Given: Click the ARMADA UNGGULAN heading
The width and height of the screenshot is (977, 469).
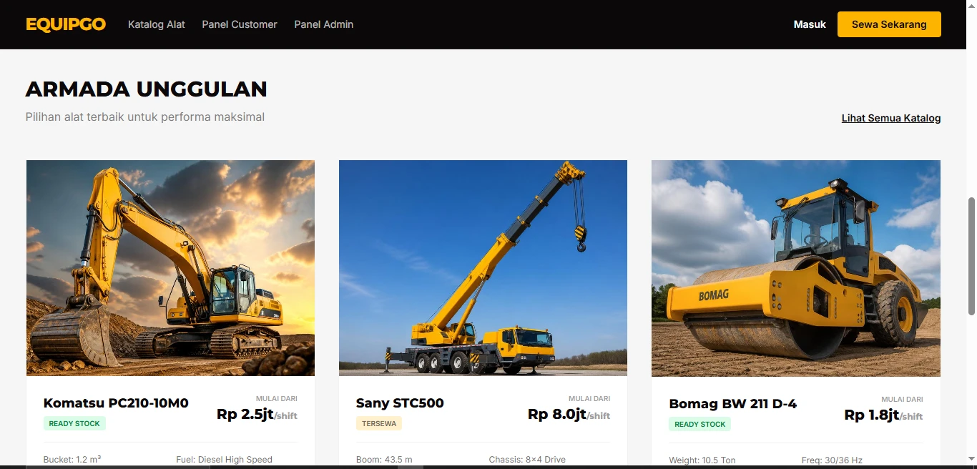Looking at the screenshot, I should (x=147, y=89).
